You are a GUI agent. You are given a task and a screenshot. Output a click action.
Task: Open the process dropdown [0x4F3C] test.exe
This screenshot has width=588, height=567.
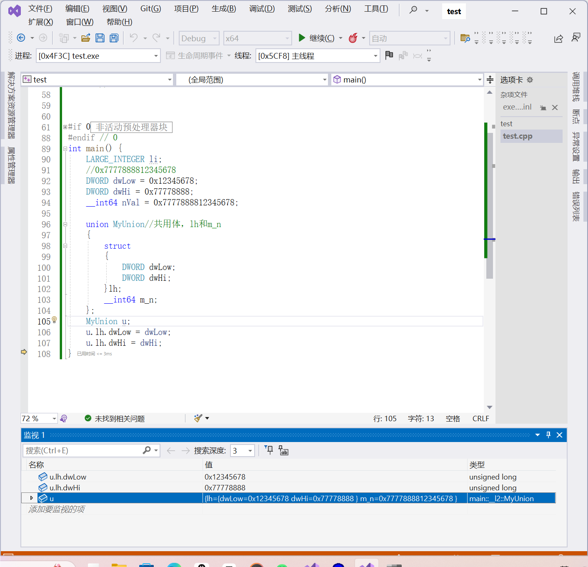156,56
